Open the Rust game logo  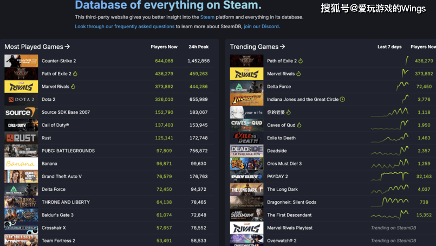pyautogui.click(x=21, y=138)
